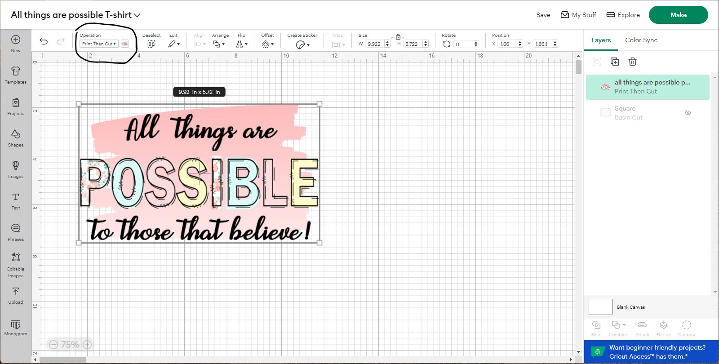The image size is (719, 364).
Task: Zoom in on the canvas with plus
Action: pos(88,345)
